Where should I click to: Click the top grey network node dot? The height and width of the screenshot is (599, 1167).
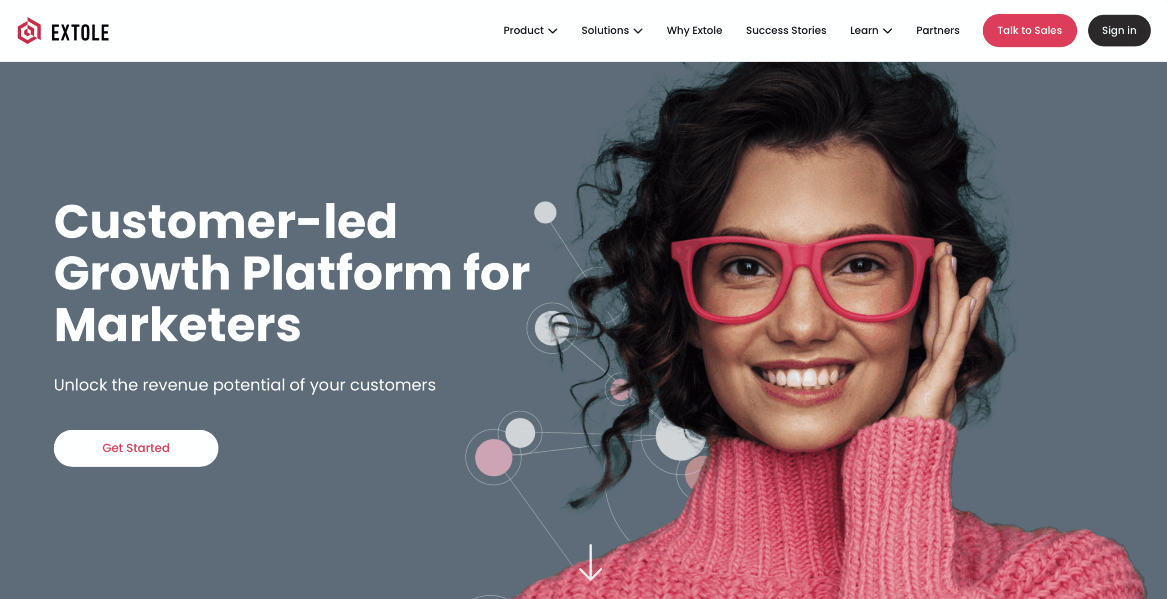coord(545,212)
